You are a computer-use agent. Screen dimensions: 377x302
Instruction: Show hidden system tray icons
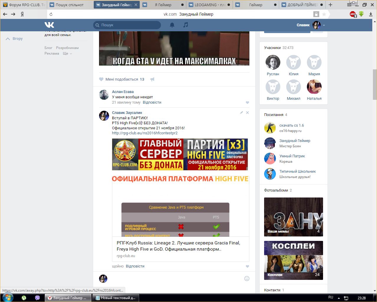click(339, 298)
